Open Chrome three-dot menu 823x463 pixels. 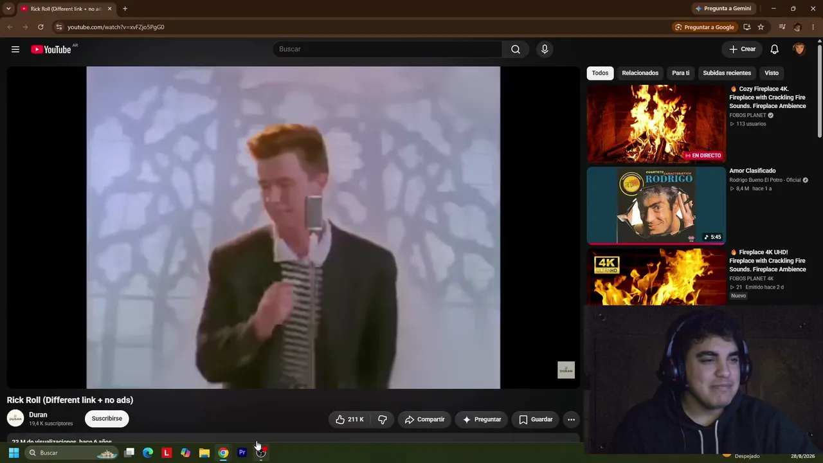pyautogui.click(x=813, y=27)
